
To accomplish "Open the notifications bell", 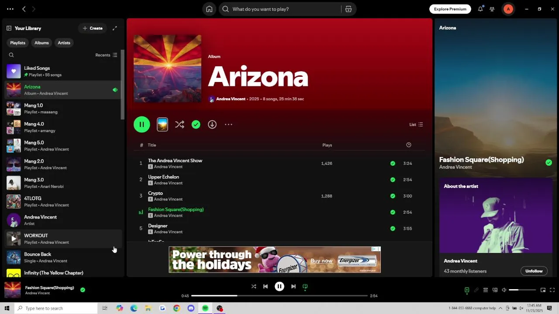I will click(x=480, y=9).
